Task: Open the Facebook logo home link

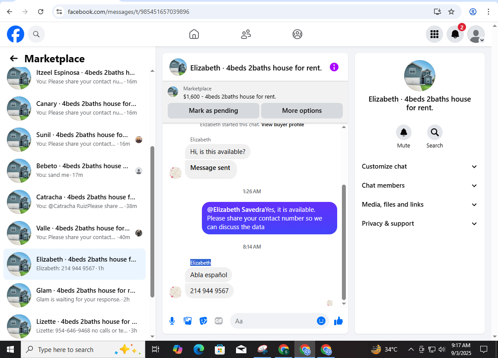Action: point(16,34)
